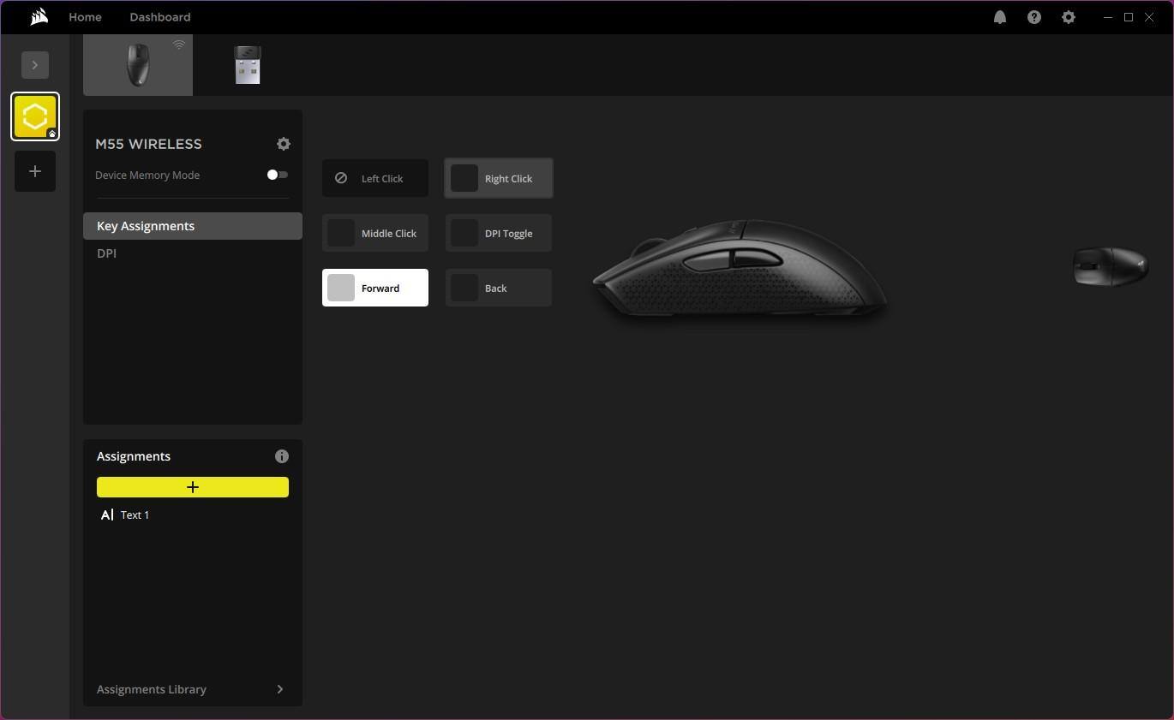Toggle Device Memory Mode switch
The image size is (1174, 720).
[x=277, y=175]
